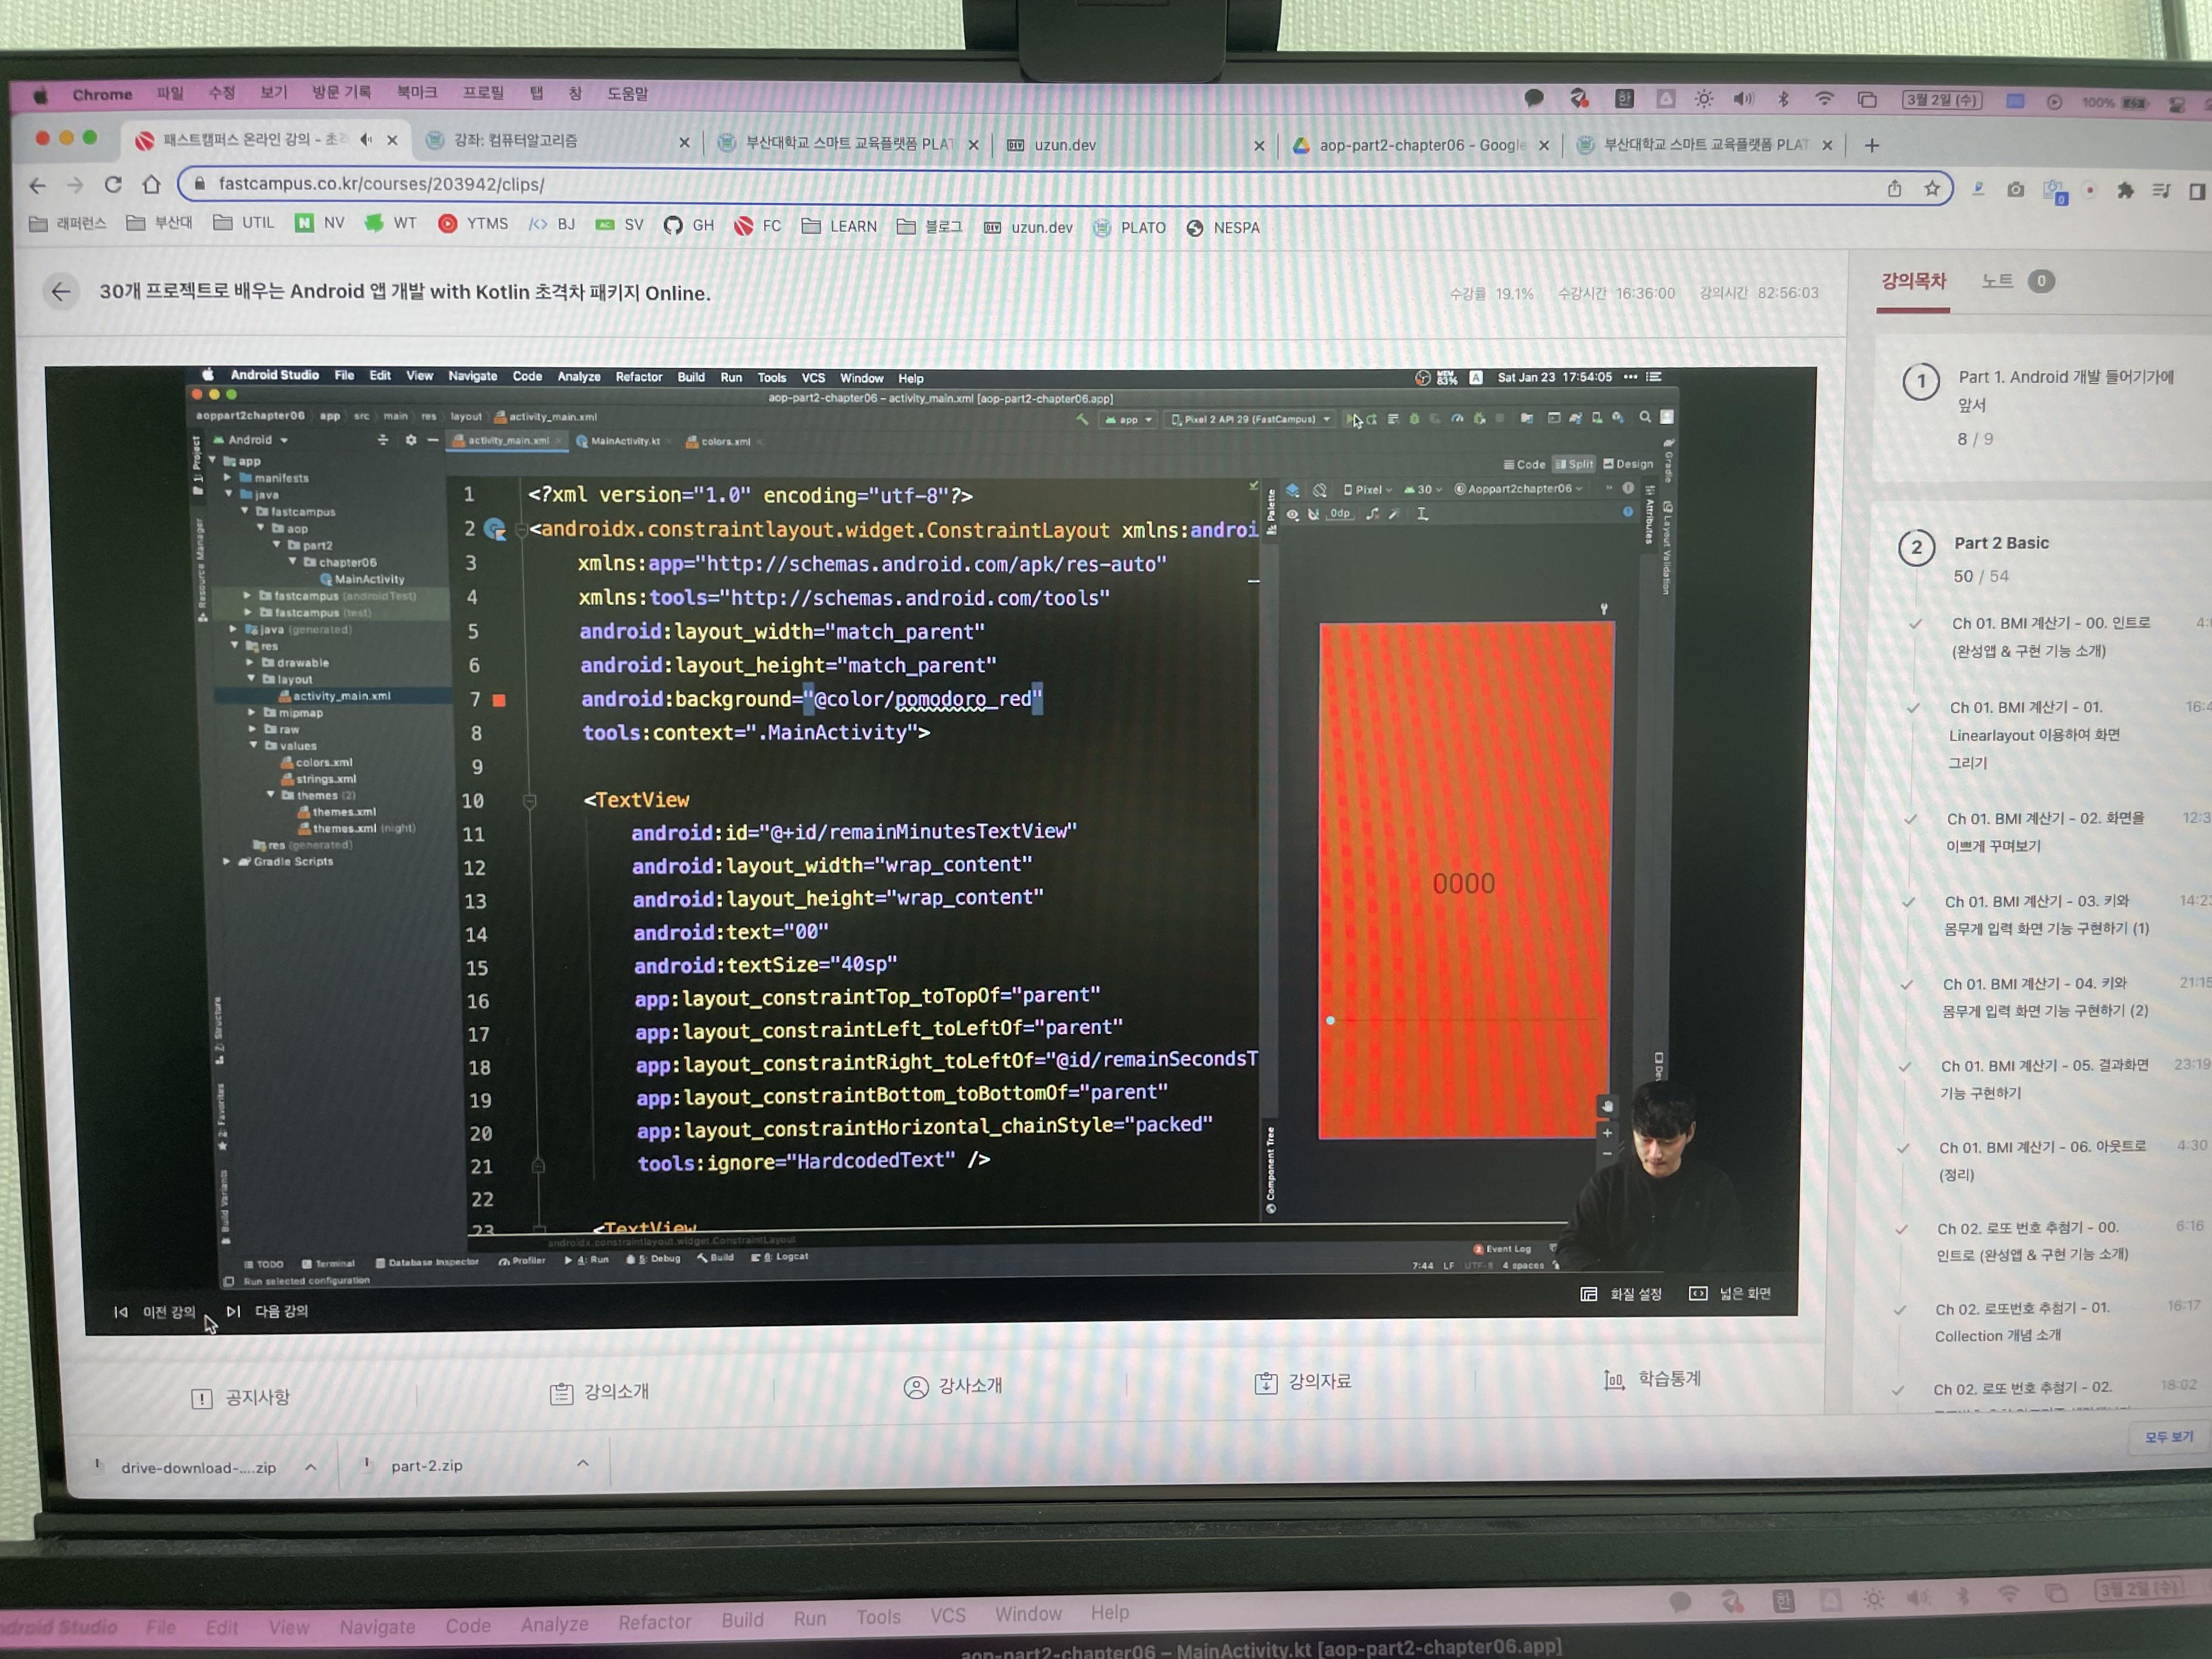Expand the part-2.zip download chevron
Screen dimensions: 2212x1659
(x=583, y=1464)
